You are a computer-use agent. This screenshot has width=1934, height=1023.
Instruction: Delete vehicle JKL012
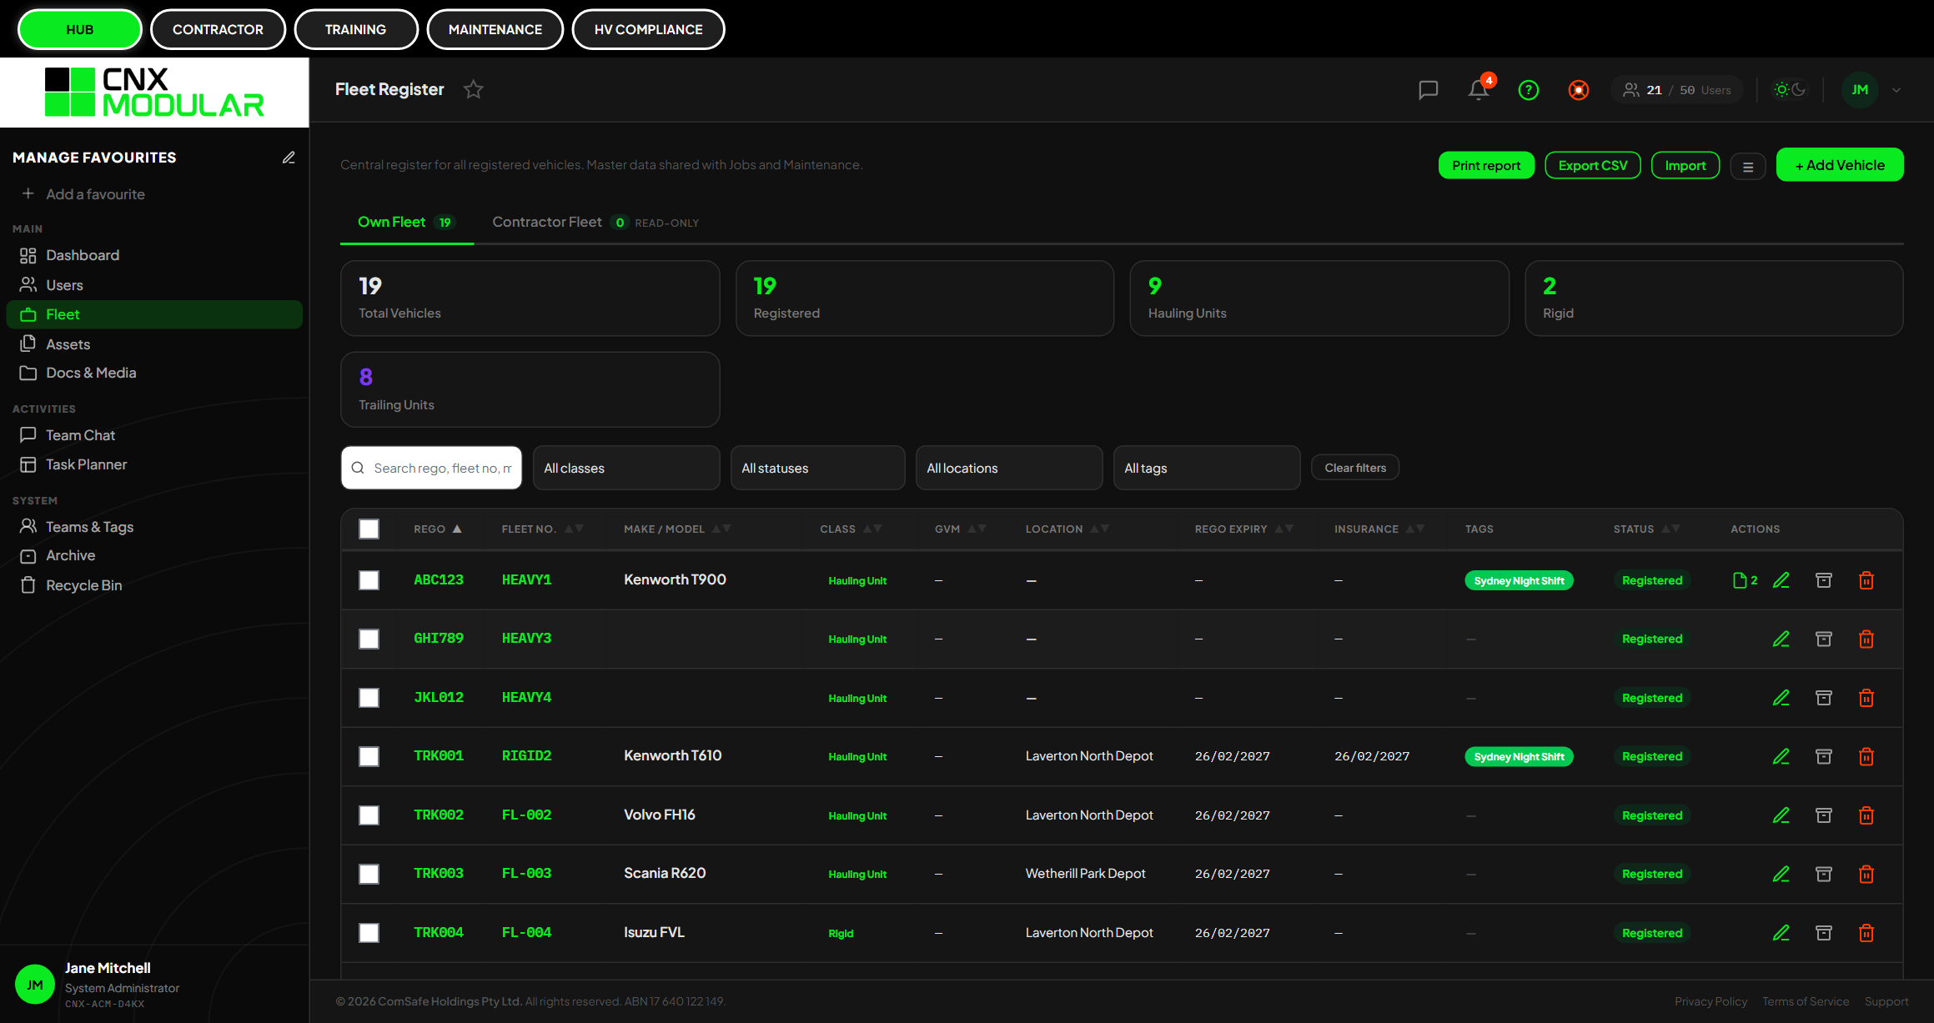pos(1866,698)
